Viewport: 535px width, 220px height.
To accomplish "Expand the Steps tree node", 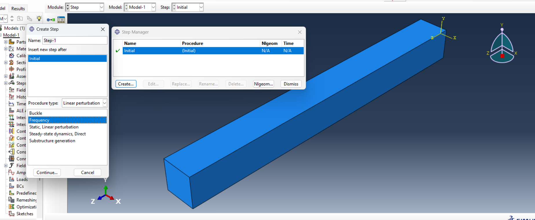I will (6, 83).
